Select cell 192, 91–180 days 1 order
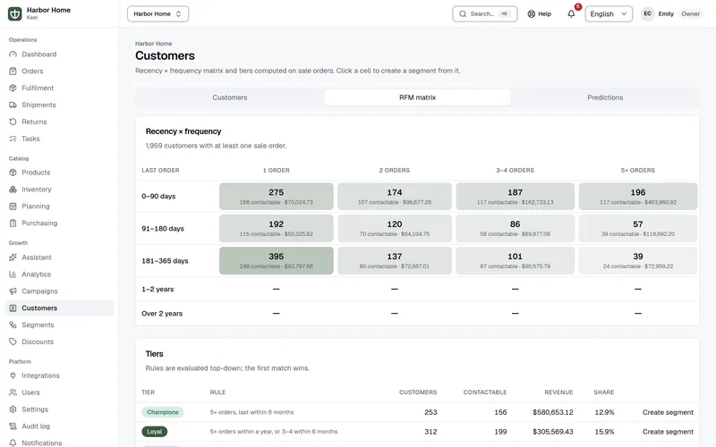The height and width of the screenshot is (447, 716). 277,229
